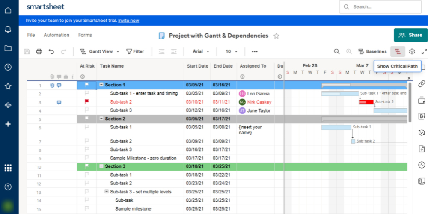Open Activity Log icon in right panel

coord(422,165)
